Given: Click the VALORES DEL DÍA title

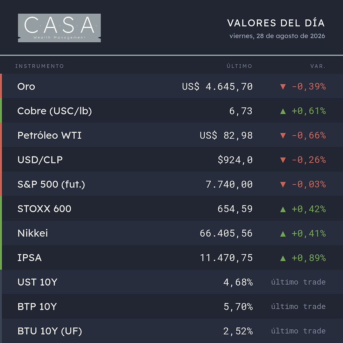Looking at the screenshot, I should click(x=276, y=23).
